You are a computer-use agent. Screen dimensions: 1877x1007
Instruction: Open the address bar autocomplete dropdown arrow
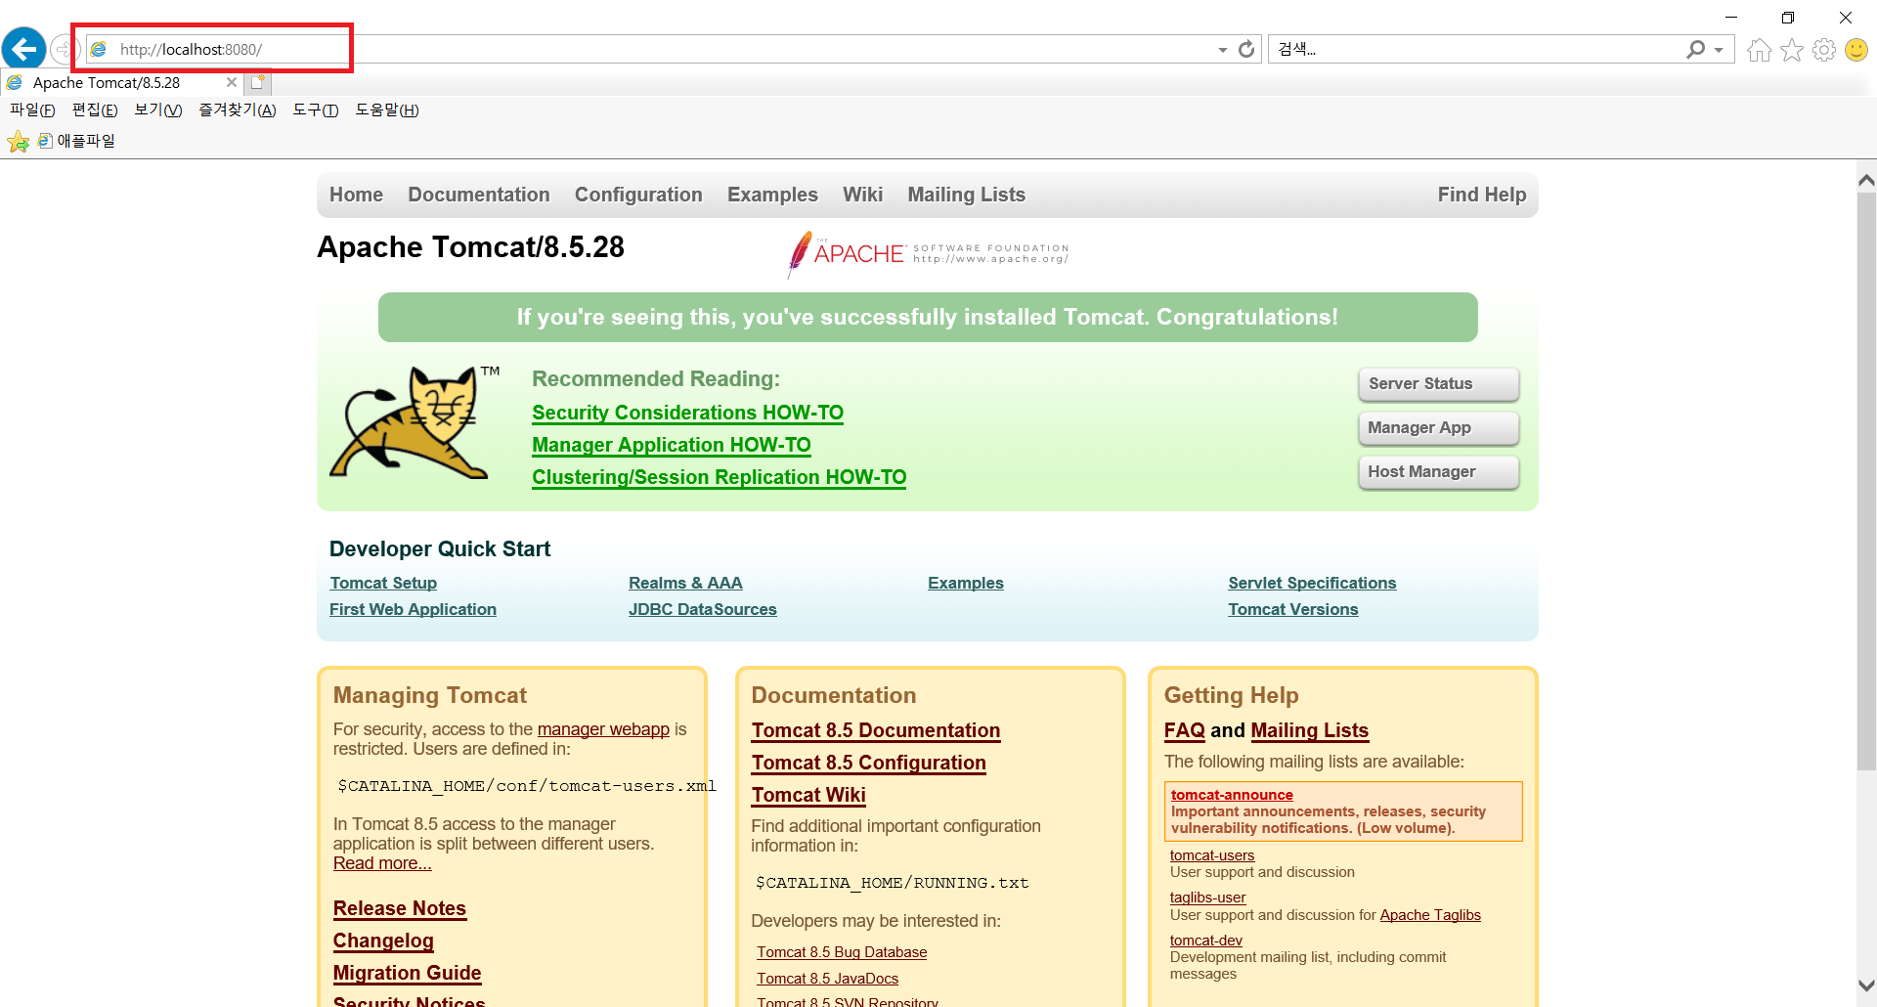1223,50
